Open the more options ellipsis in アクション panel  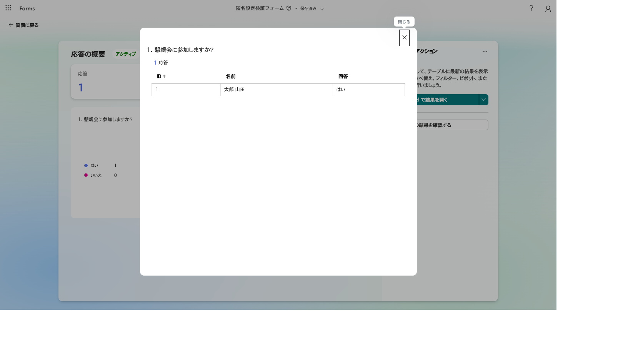pos(485,51)
